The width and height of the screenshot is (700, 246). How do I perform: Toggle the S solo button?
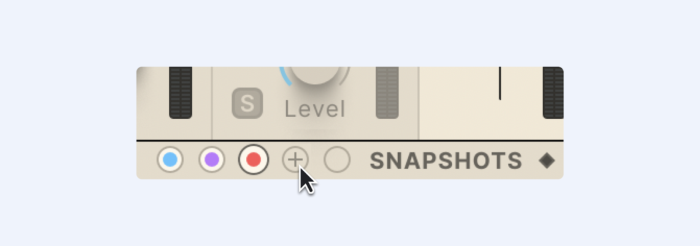pyautogui.click(x=247, y=104)
